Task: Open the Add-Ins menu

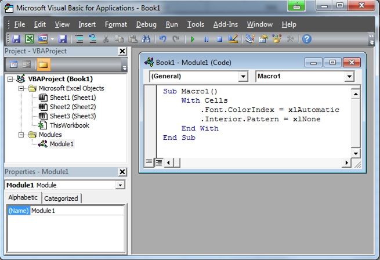Action: 226,24
